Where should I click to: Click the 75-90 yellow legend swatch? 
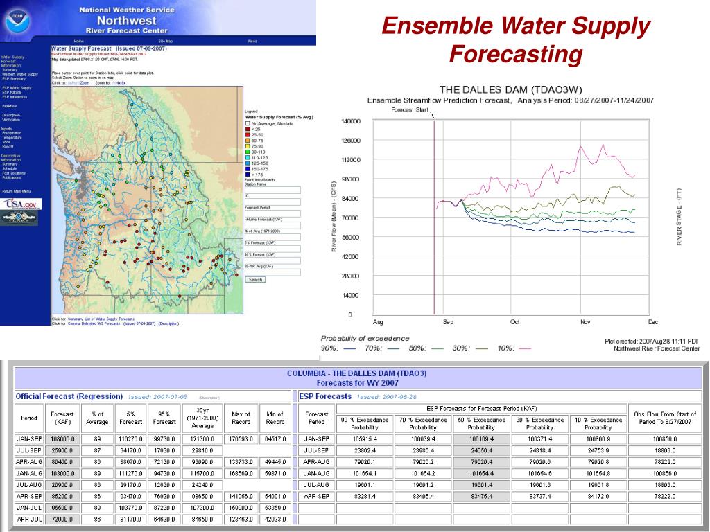pyautogui.click(x=248, y=146)
